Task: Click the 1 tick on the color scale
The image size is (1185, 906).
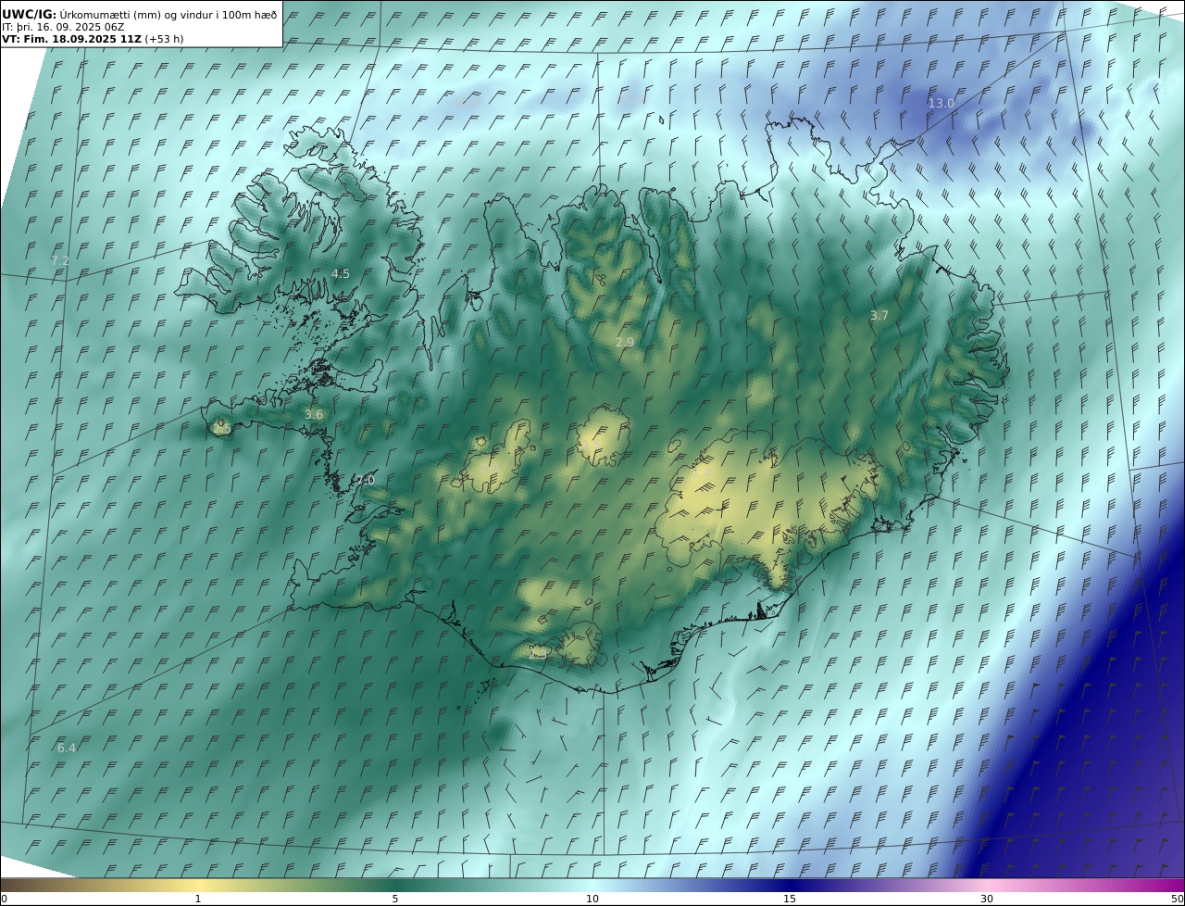Action: tap(198, 899)
